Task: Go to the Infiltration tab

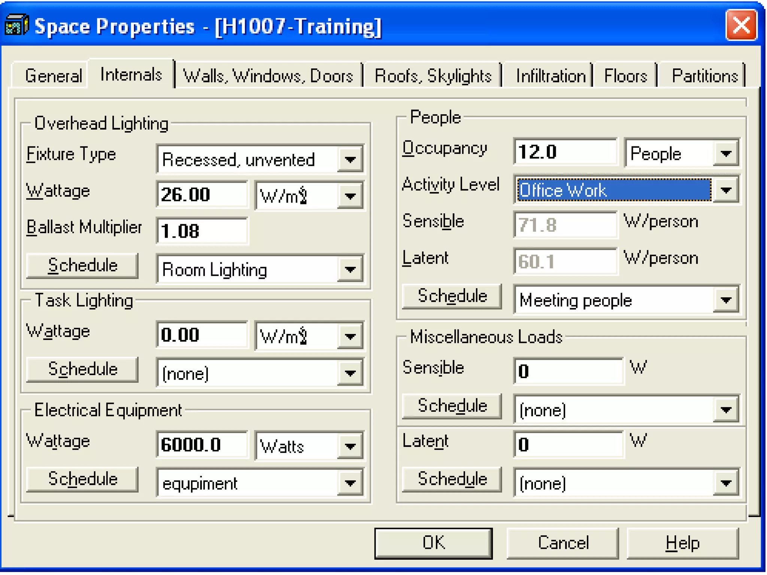Action: pyautogui.click(x=550, y=76)
